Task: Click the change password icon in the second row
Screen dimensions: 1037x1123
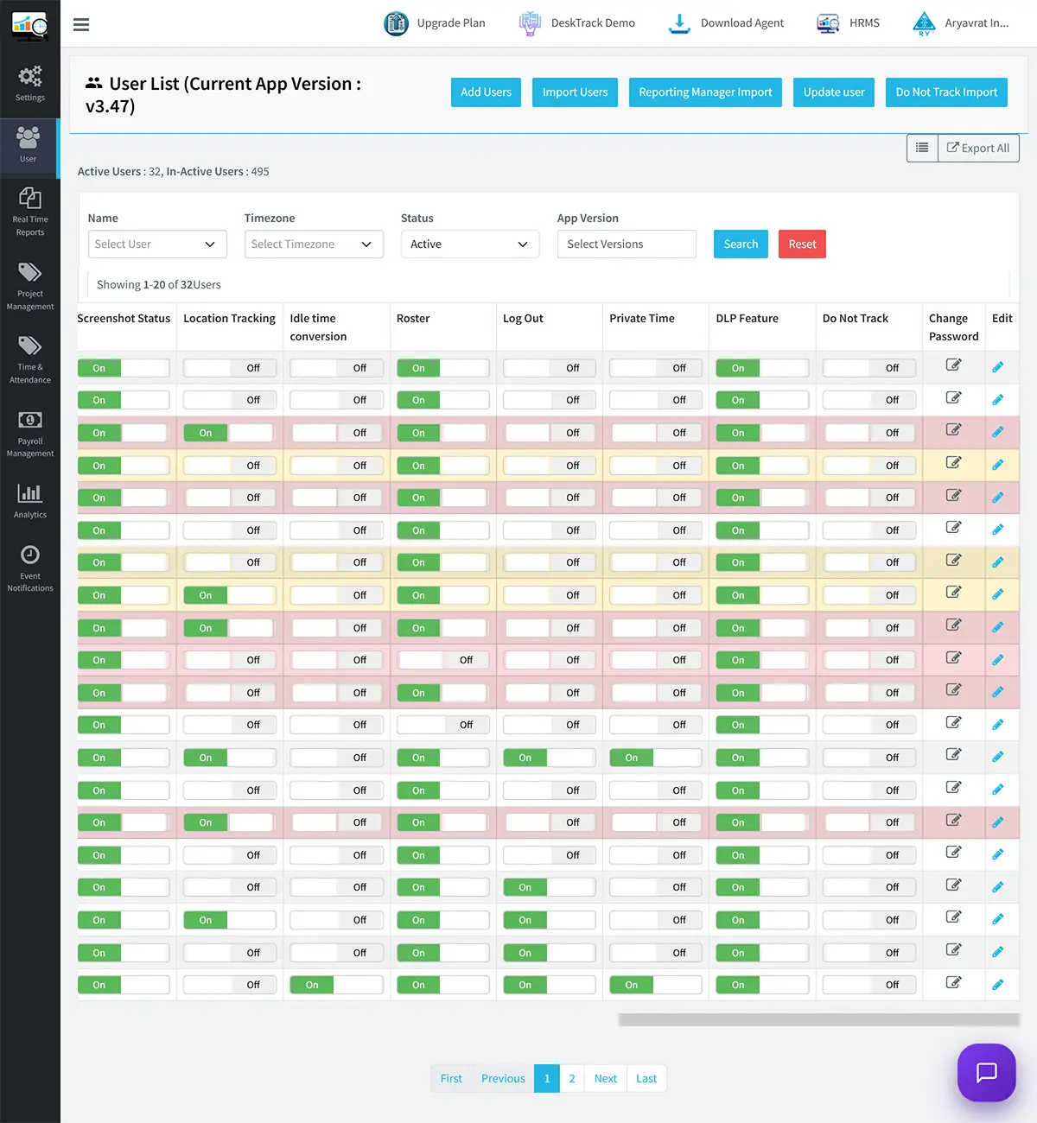Action: coord(954,397)
